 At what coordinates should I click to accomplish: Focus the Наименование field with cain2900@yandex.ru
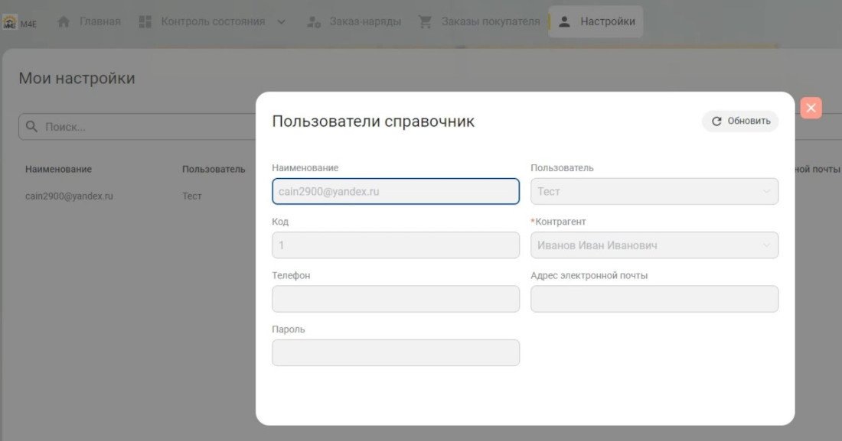pyautogui.click(x=396, y=192)
